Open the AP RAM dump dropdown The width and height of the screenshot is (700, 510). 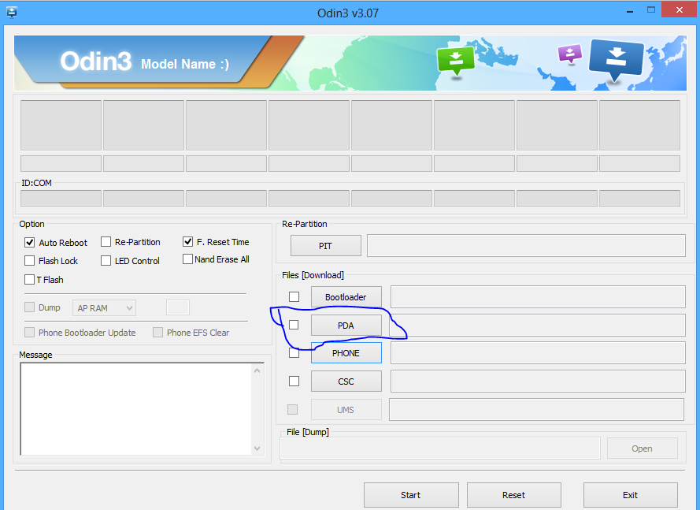(x=104, y=308)
